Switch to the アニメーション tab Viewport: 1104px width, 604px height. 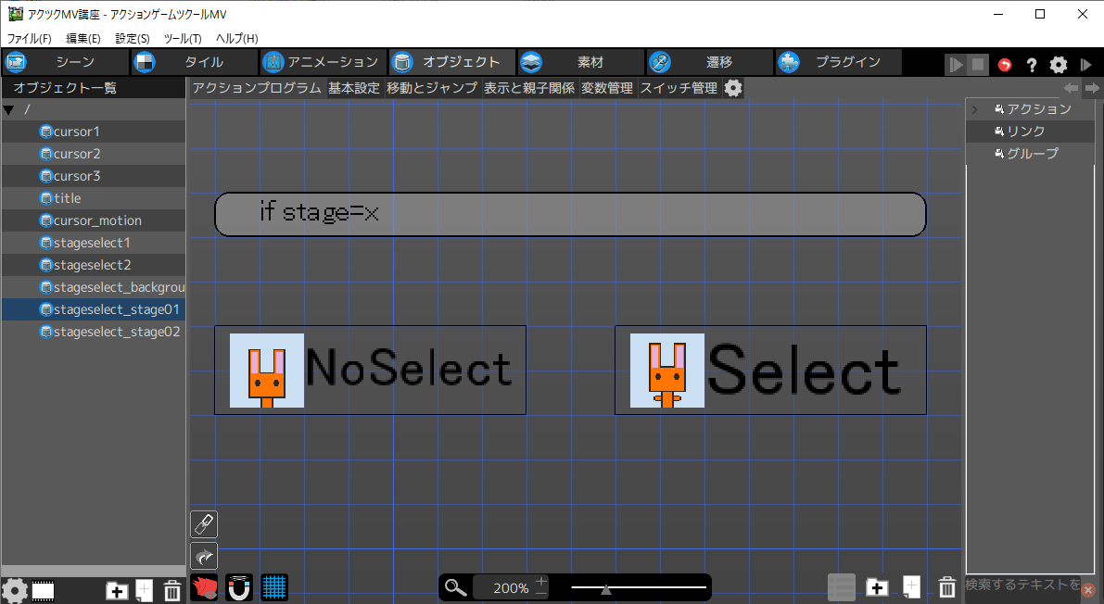pyautogui.click(x=322, y=62)
